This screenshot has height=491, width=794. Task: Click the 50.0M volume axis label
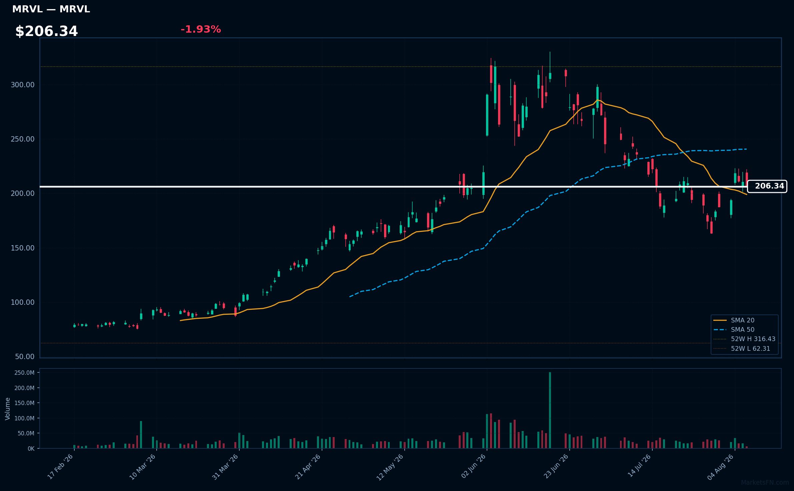(26, 433)
